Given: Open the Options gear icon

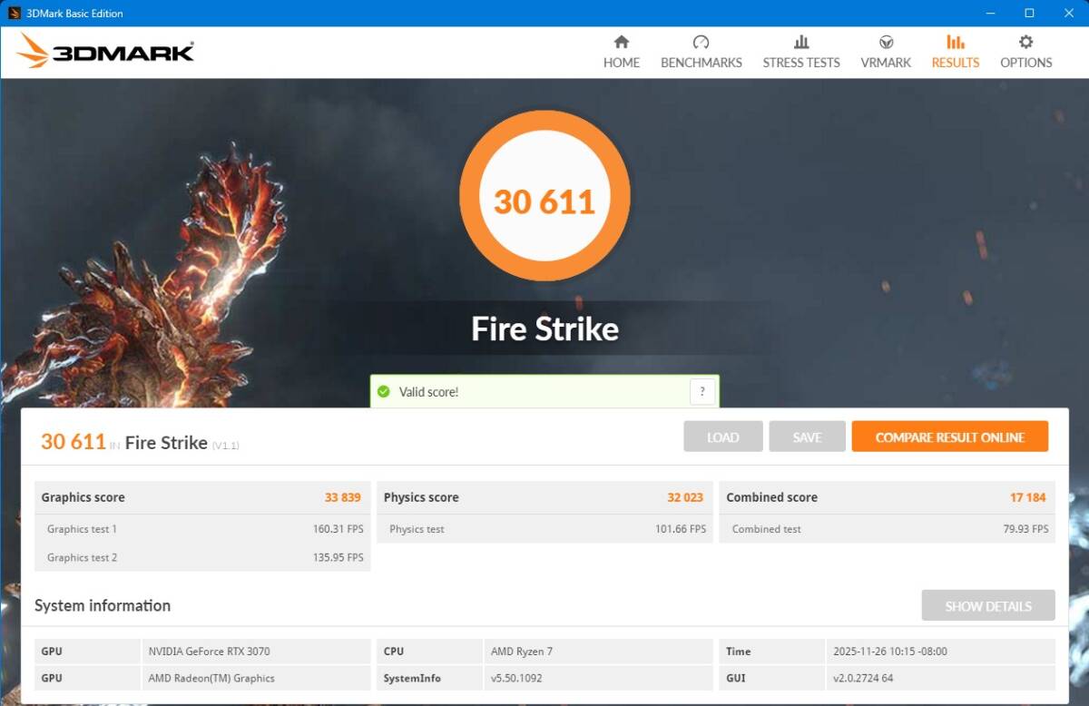Looking at the screenshot, I should click(1026, 42).
